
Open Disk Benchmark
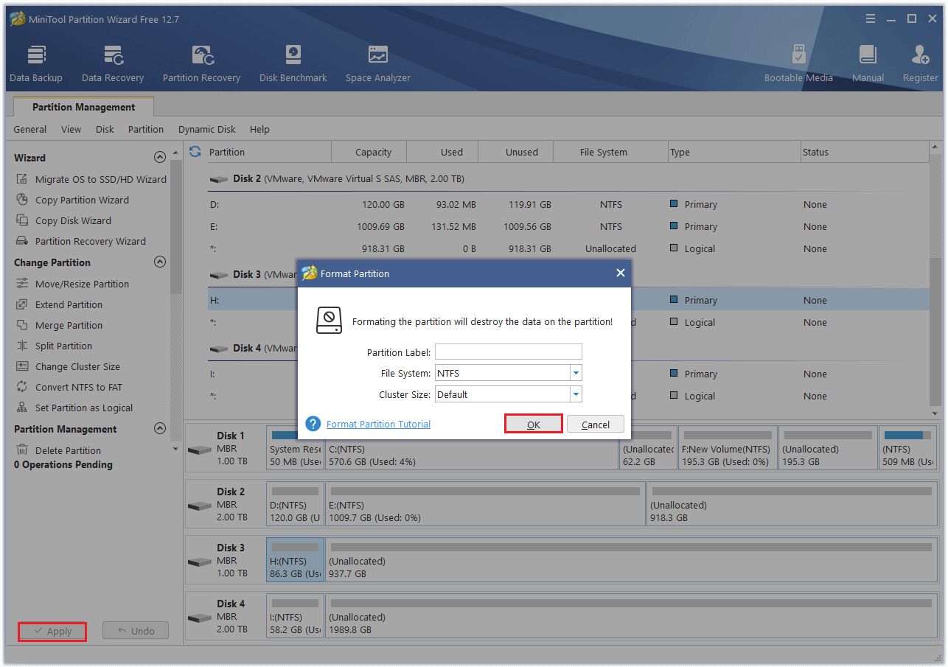[x=293, y=63]
